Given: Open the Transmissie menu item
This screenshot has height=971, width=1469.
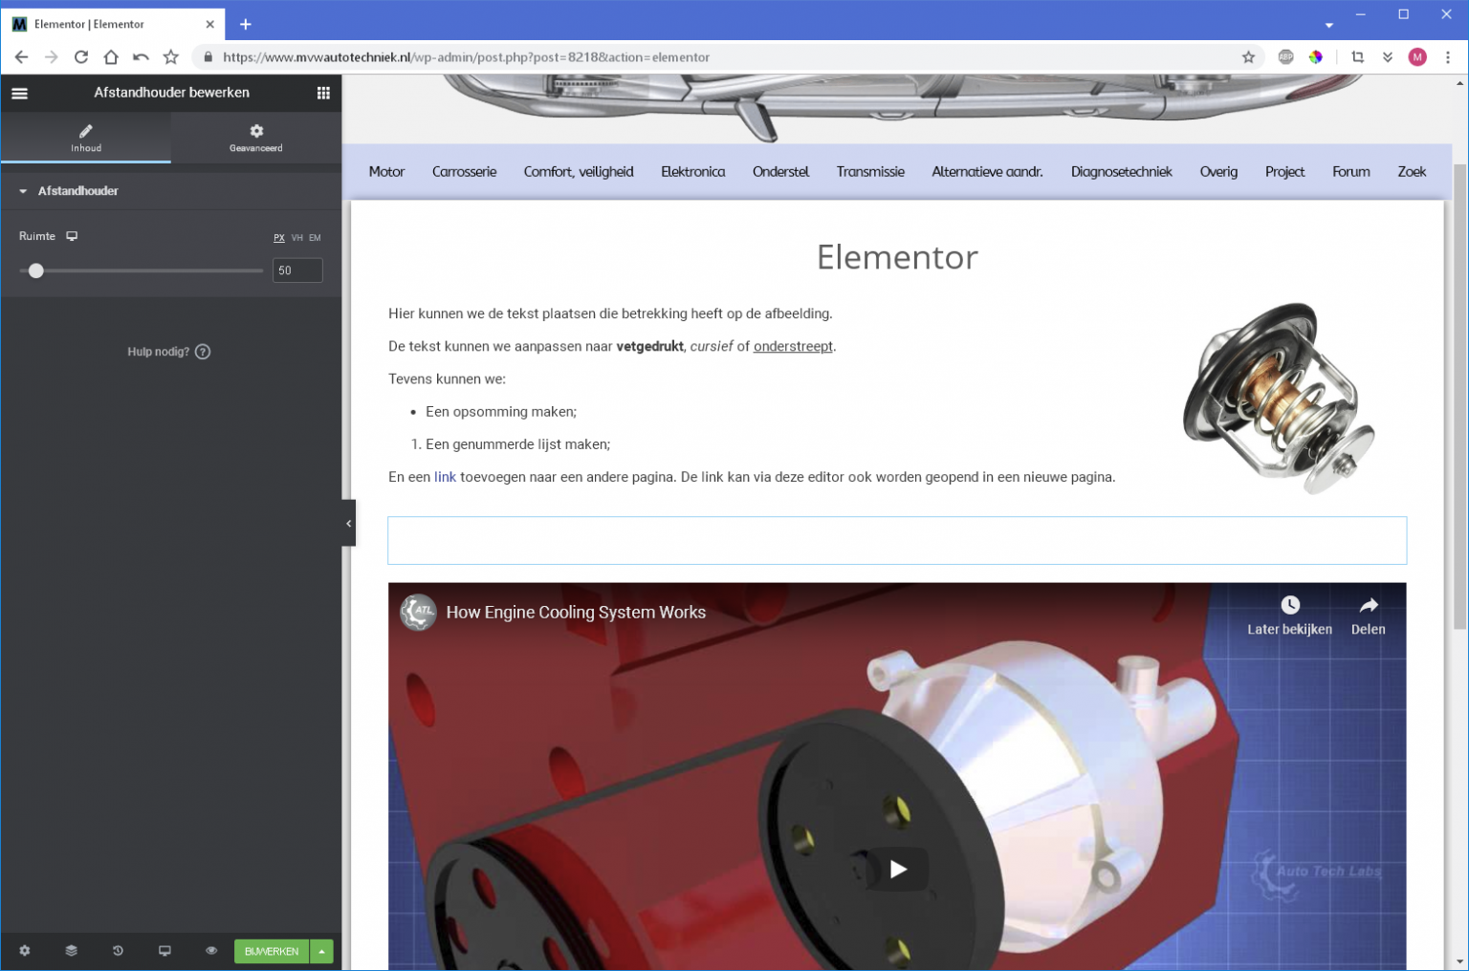Looking at the screenshot, I should [870, 172].
